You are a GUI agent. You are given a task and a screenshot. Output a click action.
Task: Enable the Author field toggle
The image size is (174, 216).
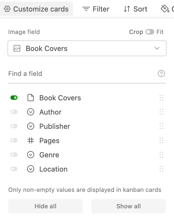click(x=14, y=112)
